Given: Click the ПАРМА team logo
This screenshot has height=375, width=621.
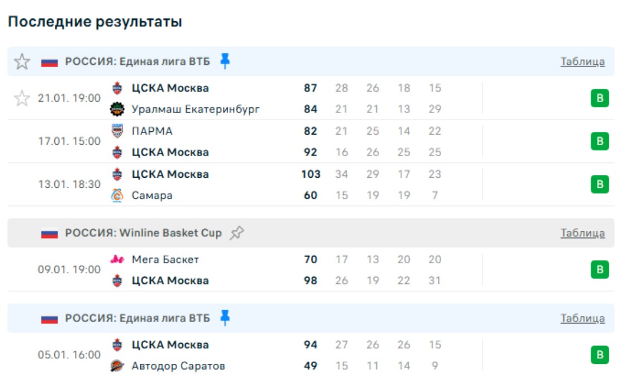Looking at the screenshot, I should tap(117, 131).
